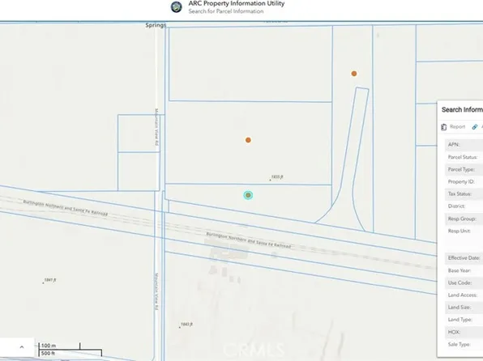Click the center Burlington Northern Railroad label
This screenshot has width=483, height=361.
248,240
